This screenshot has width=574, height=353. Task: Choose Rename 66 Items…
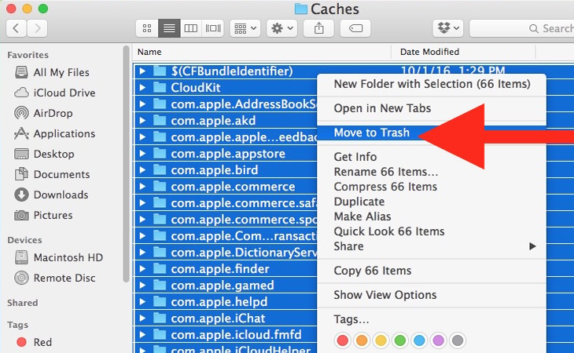pyautogui.click(x=432, y=172)
